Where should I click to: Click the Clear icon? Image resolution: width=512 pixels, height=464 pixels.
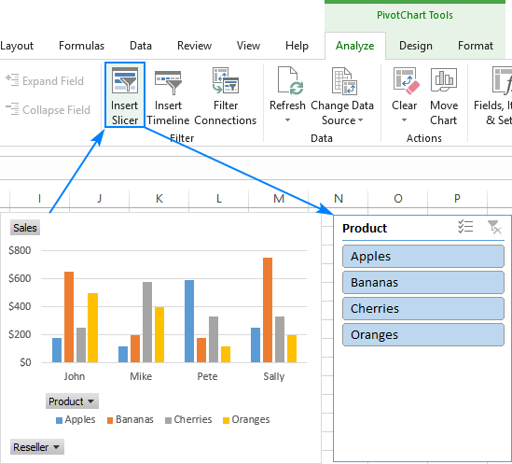point(406,80)
